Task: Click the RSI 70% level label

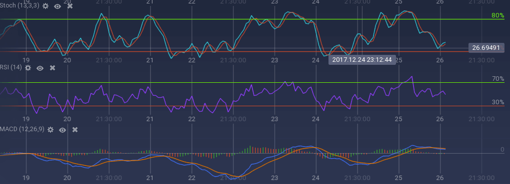Action: 497,78
